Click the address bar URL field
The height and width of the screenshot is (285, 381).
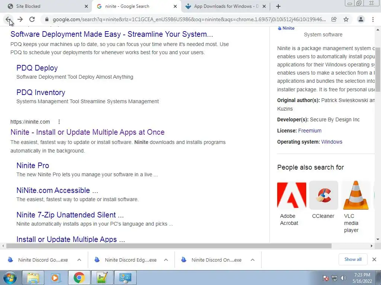[189, 19]
